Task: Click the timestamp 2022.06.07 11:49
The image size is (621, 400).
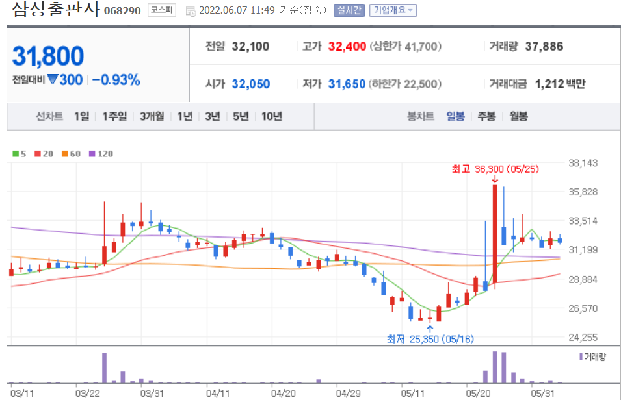Action: tap(237, 10)
